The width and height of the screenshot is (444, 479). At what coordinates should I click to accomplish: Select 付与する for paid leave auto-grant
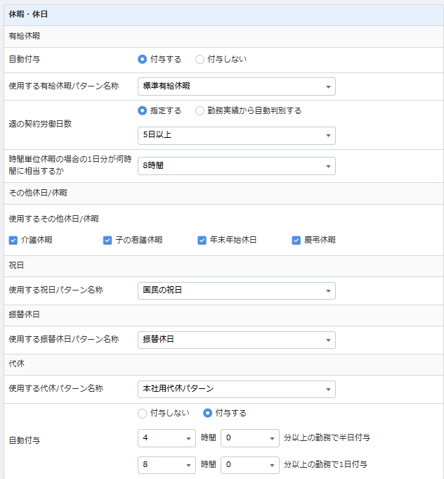tap(143, 59)
